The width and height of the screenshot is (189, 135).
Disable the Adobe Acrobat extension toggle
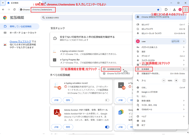(107, 127)
